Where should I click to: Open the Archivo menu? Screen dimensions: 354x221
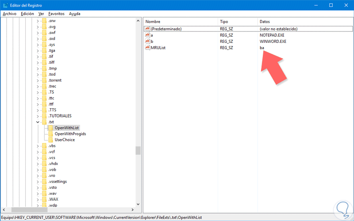(x=9, y=14)
